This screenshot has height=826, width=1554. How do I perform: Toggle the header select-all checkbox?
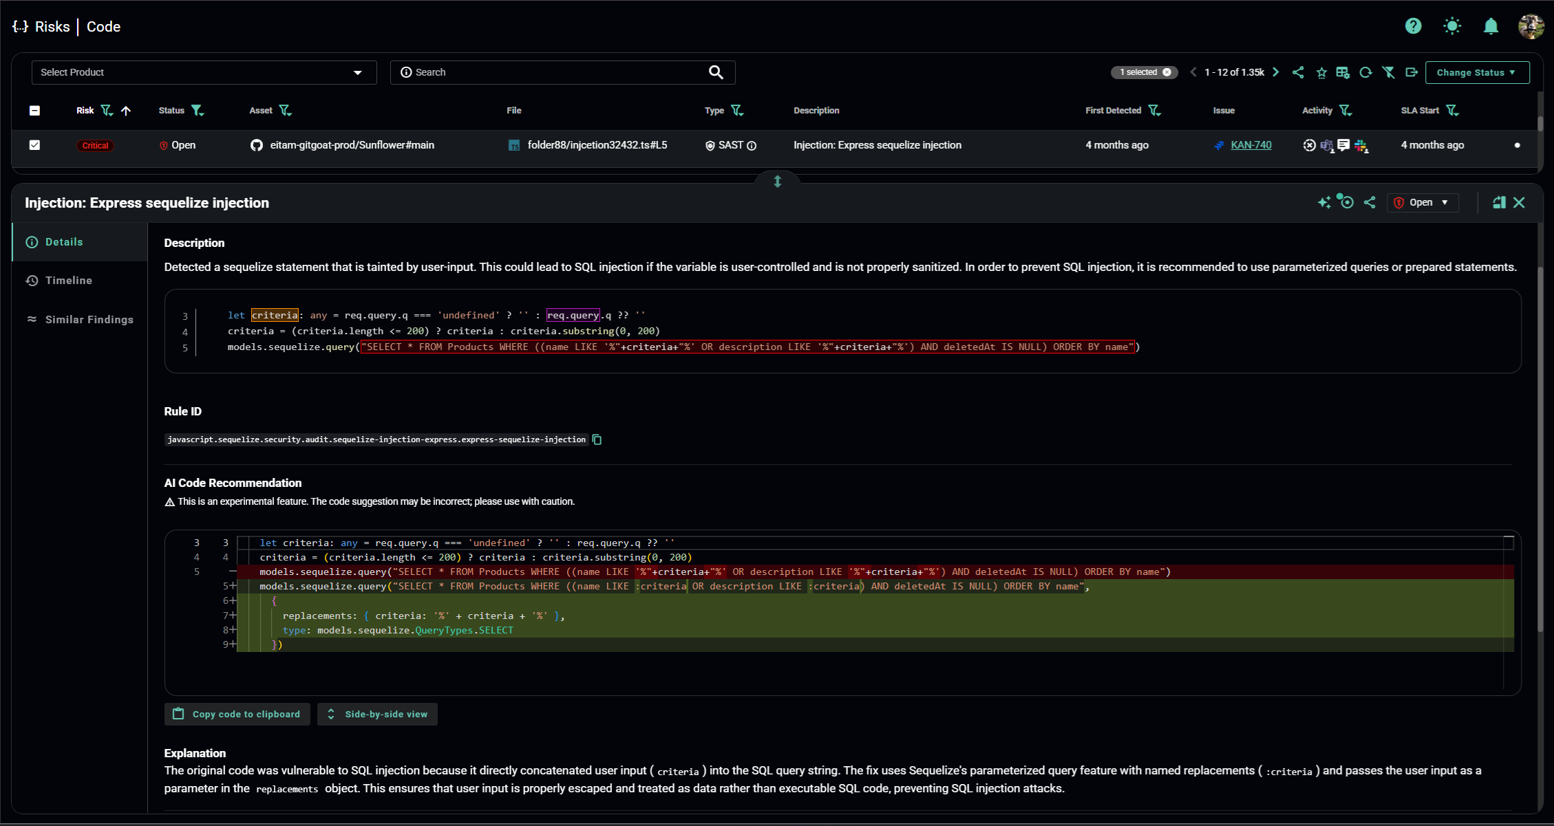point(35,110)
